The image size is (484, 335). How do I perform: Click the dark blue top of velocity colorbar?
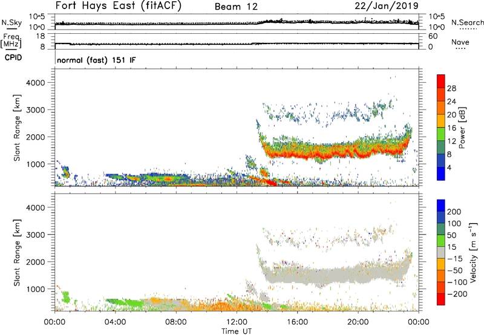pos(441,206)
